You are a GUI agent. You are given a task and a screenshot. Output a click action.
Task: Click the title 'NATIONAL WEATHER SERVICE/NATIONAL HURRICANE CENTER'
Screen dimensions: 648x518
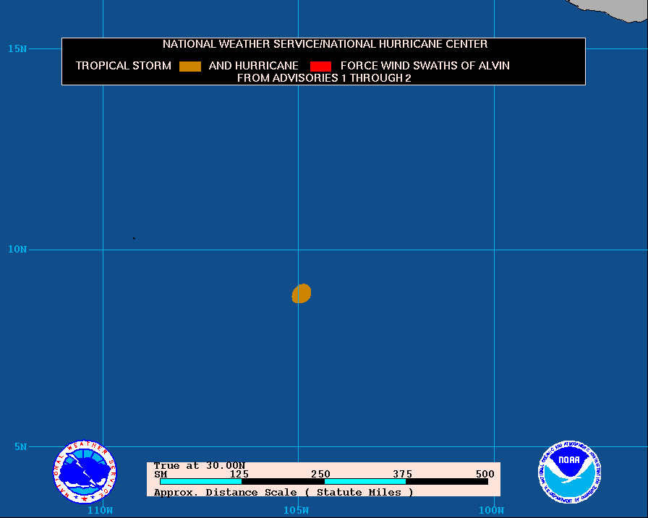click(x=325, y=44)
